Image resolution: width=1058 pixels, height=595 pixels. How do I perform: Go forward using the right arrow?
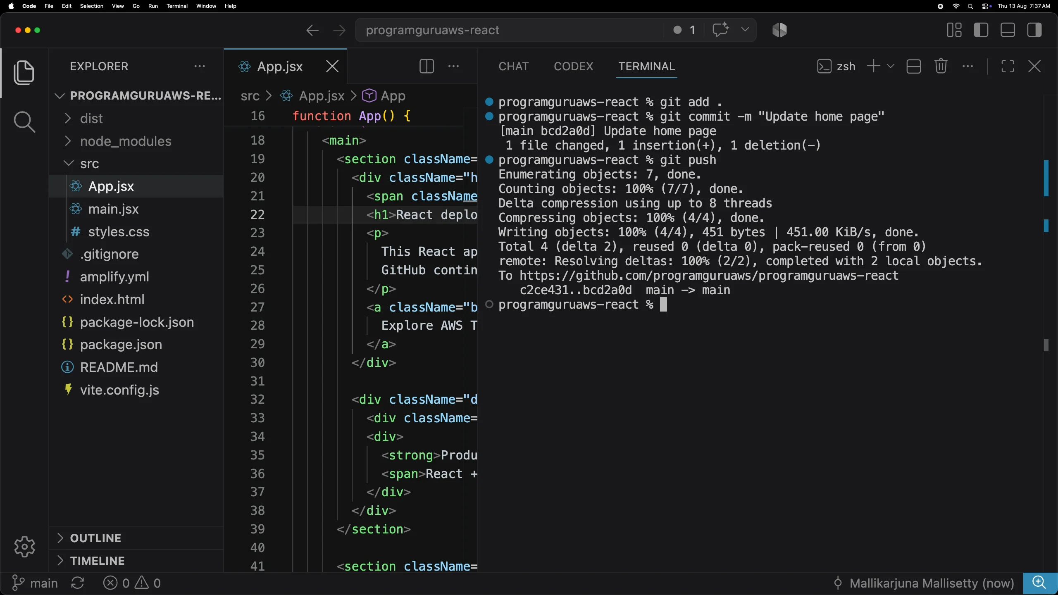339,30
